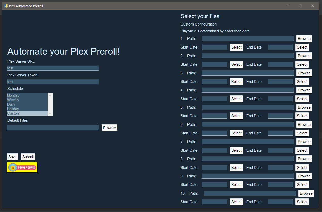Select Start Date for entry 2

[236, 64]
